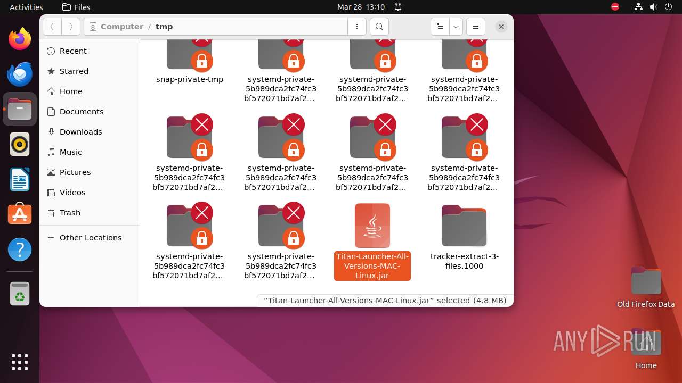Select the snap-private-tmp folder

pos(190,61)
